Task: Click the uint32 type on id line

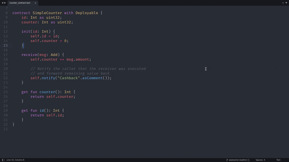Action: pos(53,17)
